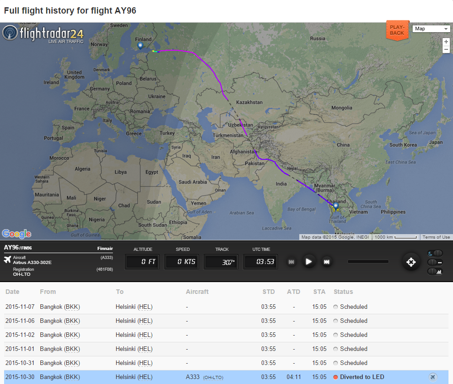This screenshot has height=384, width=453.
Task: Click the OH-LTO registration in info panel
Action: pyautogui.click(x=22, y=274)
